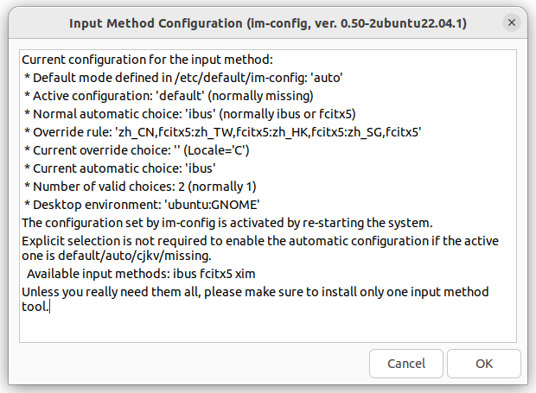Dismiss the dialog using the Cancel button
Viewport: 536px width, 393px height.
point(406,364)
